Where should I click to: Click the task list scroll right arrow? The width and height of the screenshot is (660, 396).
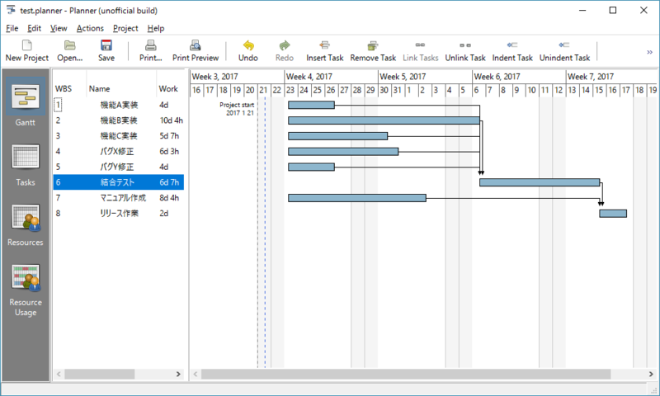(x=178, y=374)
